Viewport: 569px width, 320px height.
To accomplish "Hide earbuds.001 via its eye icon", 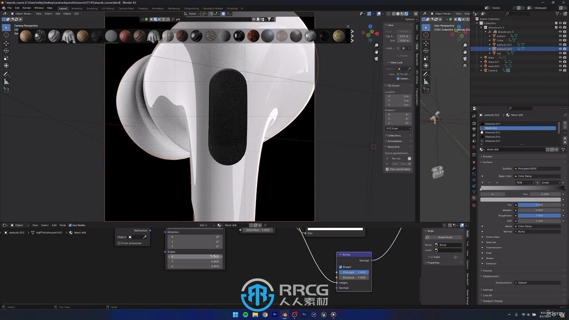I will [560, 44].
